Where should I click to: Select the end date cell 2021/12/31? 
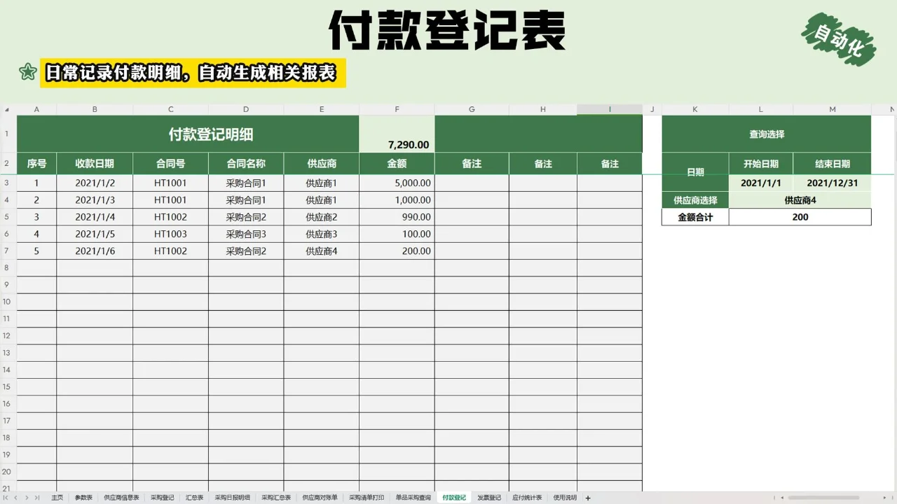(x=832, y=183)
